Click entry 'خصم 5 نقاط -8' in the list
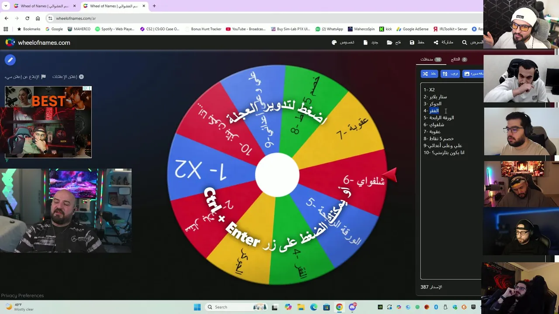The width and height of the screenshot is (559, 314). (438, 139)
